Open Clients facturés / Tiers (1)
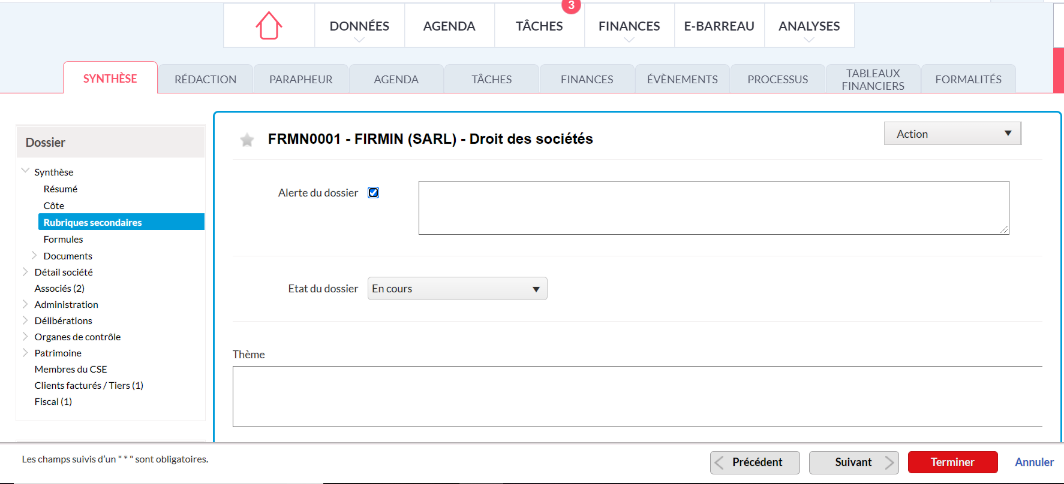Image resolution: width=1064 pixels, height=484 pixels. point(89,385)
